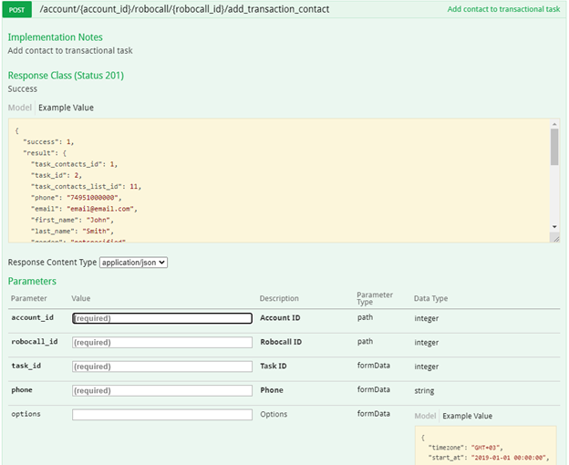Select the options Example Value tab
Viewport: 569px width, 465px height.
468,416
